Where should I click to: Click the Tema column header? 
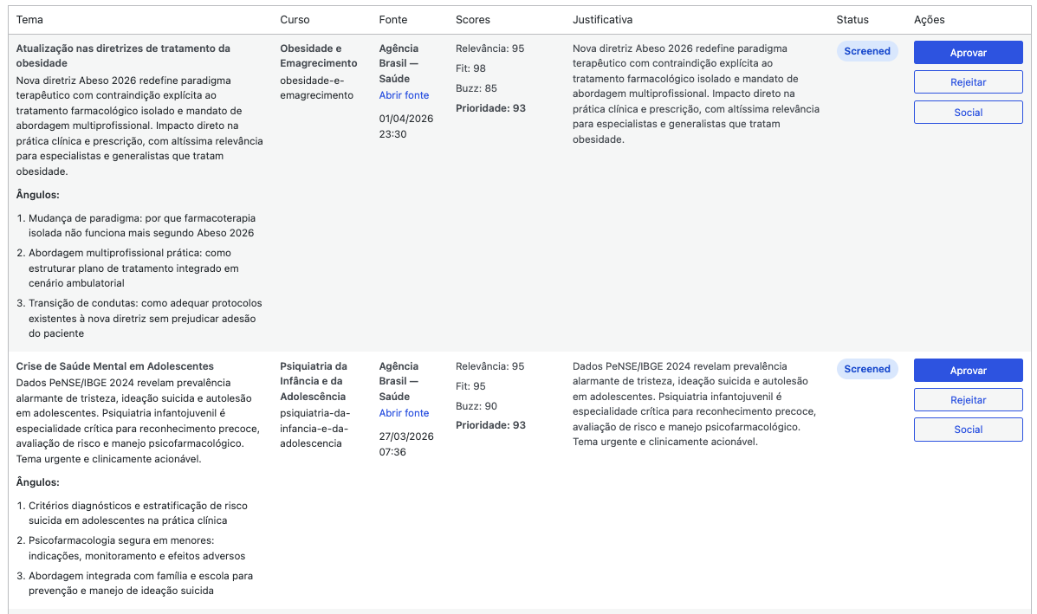tap(29, 20)
